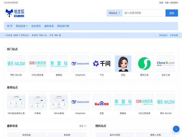Click the 7203 pending count number
The image size is (182, 137).
coord(41,35)
